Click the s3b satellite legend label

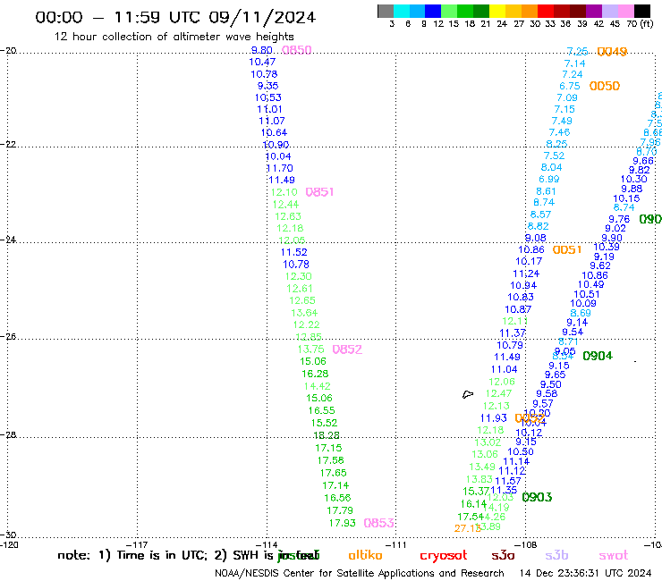[x=556, y=555]
